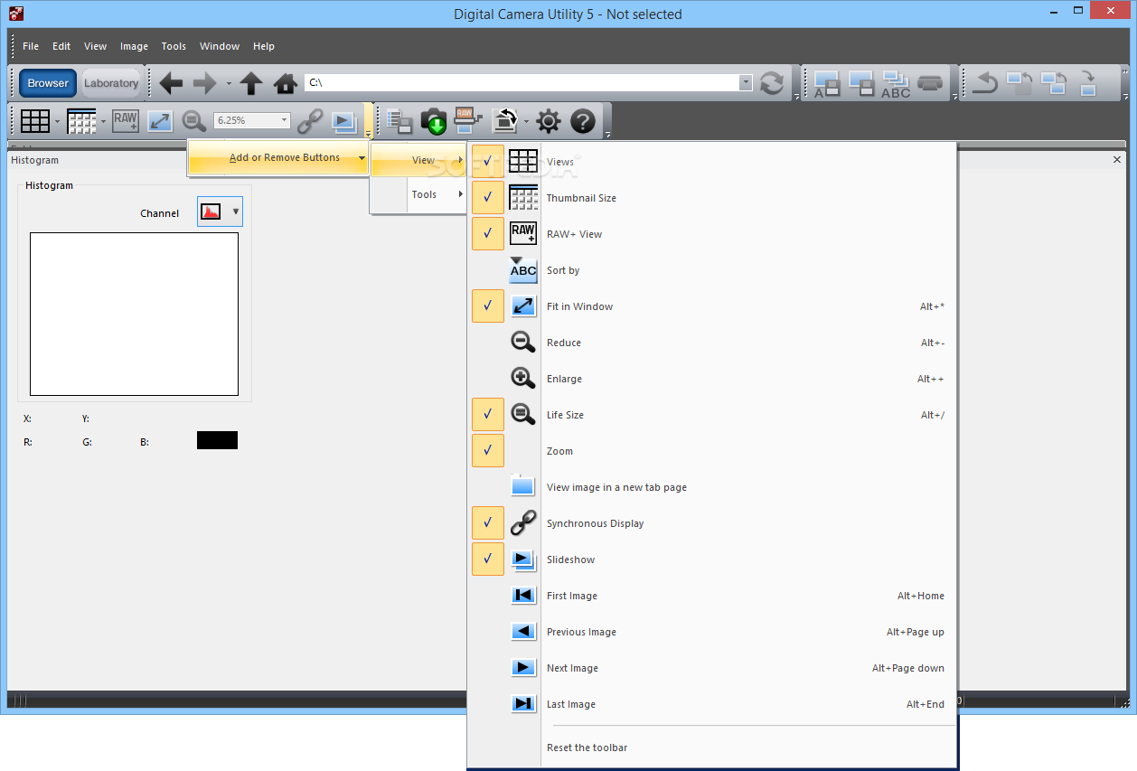Click the white histogram display area

134,314
